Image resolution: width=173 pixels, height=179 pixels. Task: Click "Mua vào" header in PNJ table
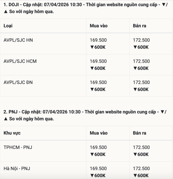[98, 133]
